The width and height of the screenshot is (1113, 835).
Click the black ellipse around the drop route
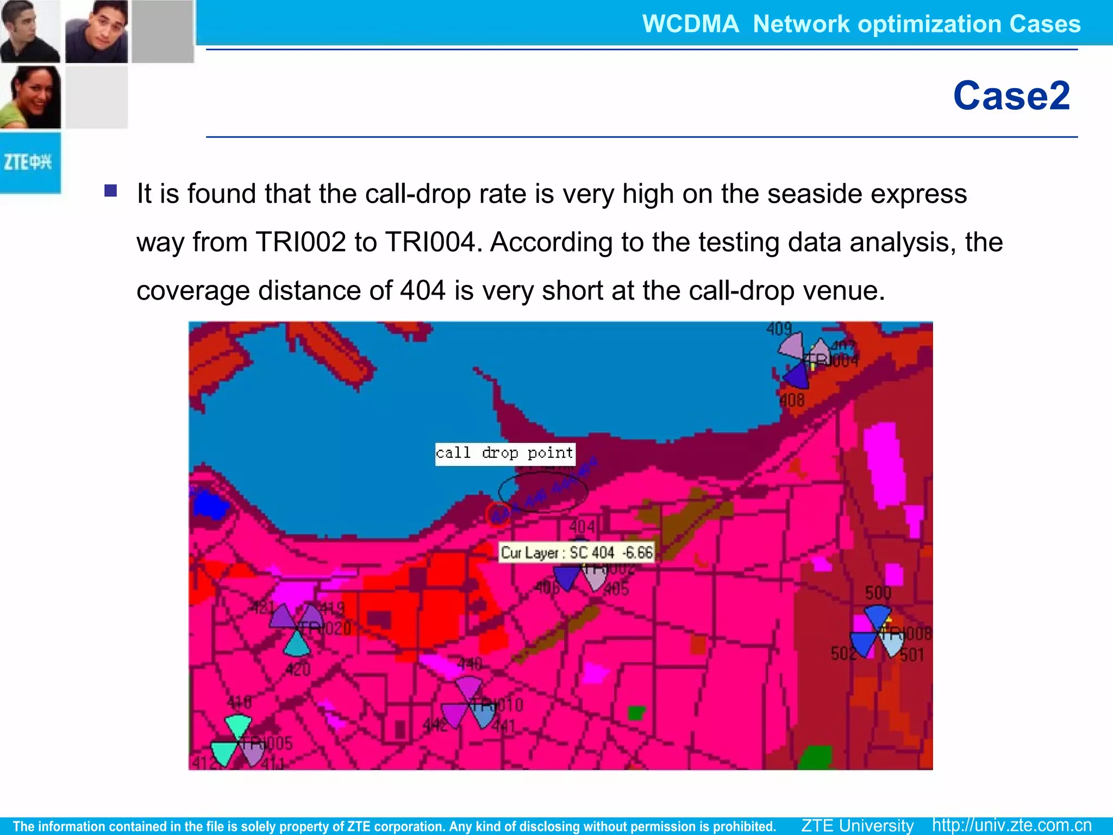(x=543, y=492)
